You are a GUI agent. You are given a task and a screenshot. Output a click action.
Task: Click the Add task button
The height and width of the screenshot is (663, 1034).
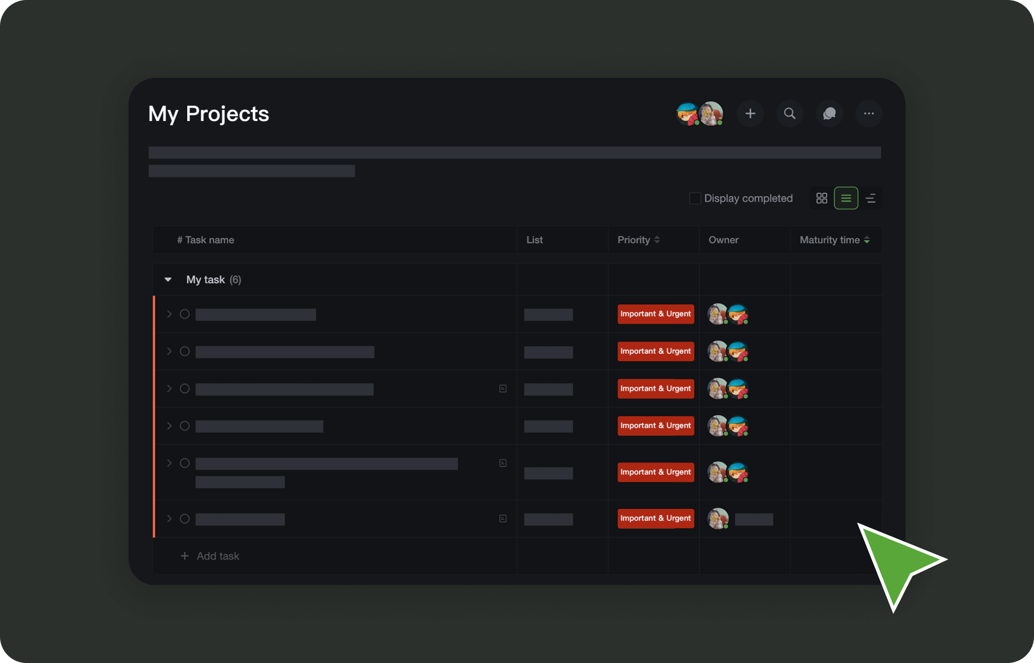point(210,556)
